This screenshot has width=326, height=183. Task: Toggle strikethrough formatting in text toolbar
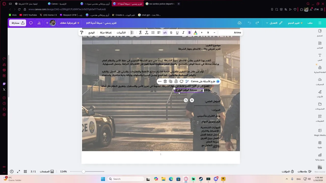pos(171,33)
